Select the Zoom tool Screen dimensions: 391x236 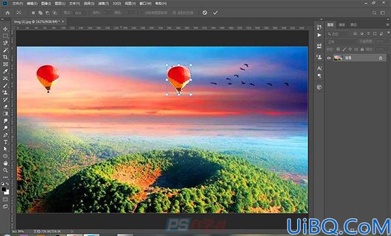click(5, 170)
